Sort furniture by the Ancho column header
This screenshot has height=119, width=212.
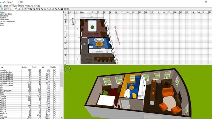tap(26, 67)
